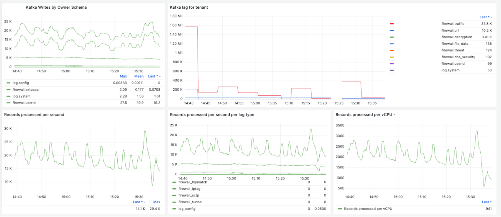Click the Records processed per vCPU panel title
Viewport: 501px width, 217px height.
(x=365, y=115)
